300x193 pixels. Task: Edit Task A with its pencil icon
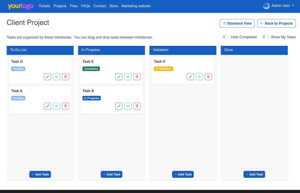pyautogui.click(x=47, y=106)
